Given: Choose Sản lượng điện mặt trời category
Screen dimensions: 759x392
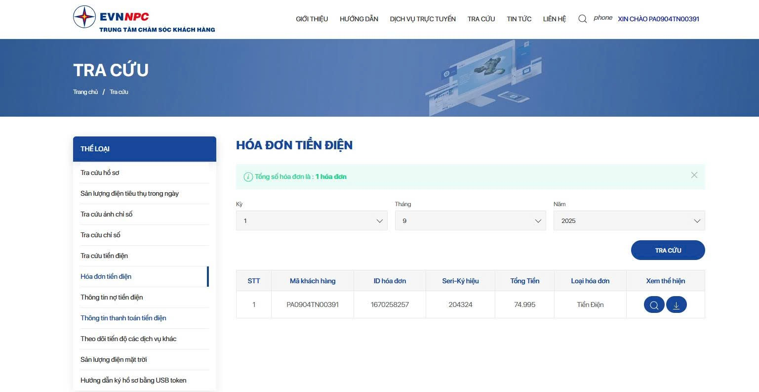Looking at the screenshot, I should tap(114, 359).
